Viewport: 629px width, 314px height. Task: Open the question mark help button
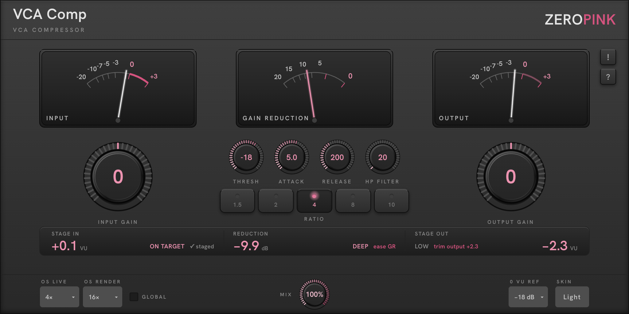608,77
